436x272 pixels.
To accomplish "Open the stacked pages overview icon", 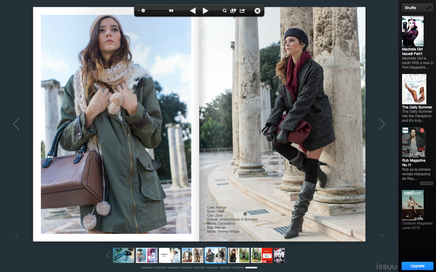I will pos(233,11).
